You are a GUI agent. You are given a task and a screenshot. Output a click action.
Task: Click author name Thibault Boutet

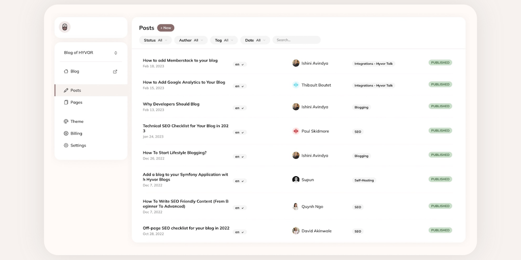(x=316, y=85)
